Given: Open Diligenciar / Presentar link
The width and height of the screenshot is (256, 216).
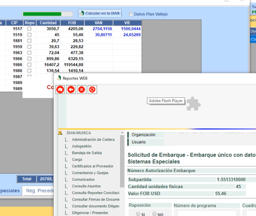Looking at the screenshot, I should 90,213.
